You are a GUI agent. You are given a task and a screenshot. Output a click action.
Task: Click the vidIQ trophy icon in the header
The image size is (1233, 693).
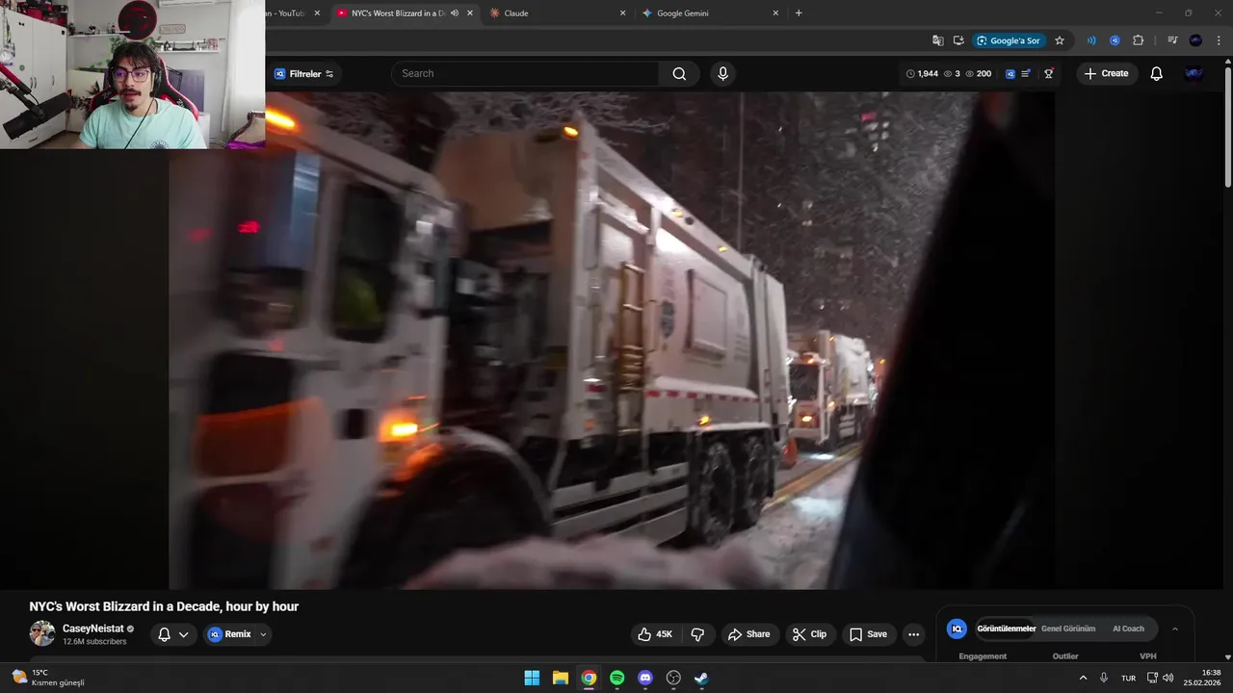[1049, 74]
